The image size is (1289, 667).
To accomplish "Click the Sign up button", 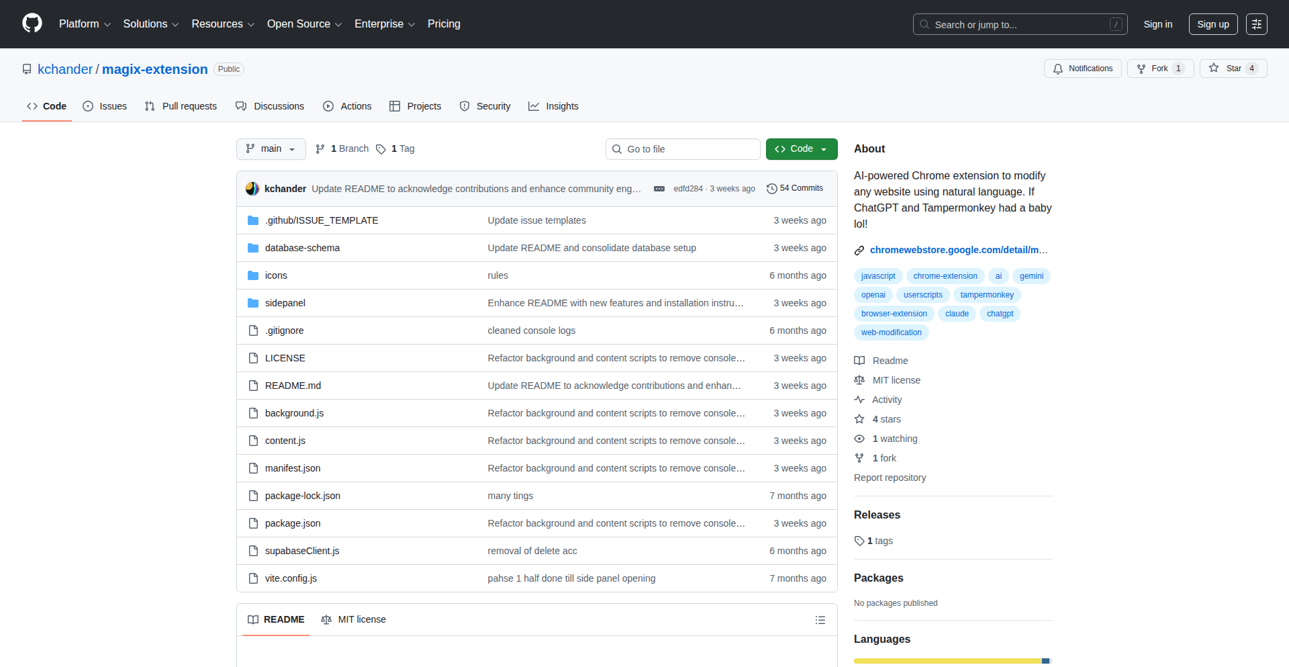I will [x=1212, y=24].
